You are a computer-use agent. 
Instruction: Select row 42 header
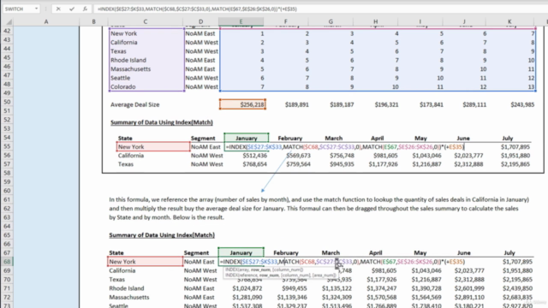coord(7,31)
